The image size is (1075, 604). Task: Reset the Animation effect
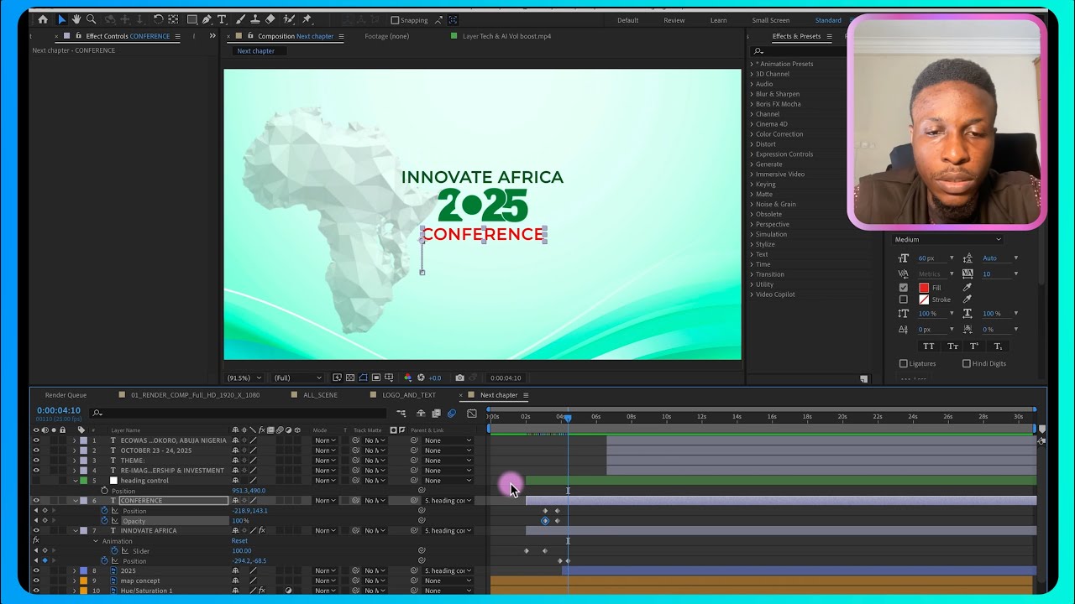pyautogui.click(x=239, y=541)
